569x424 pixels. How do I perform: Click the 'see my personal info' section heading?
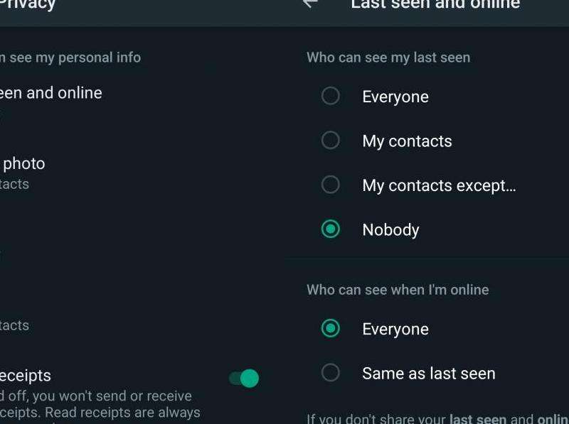pyautogui.click(x=71, y=58)
